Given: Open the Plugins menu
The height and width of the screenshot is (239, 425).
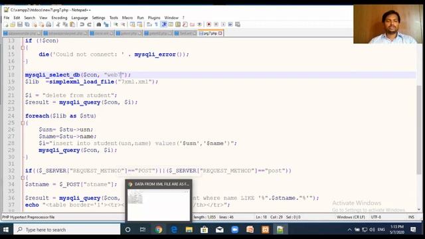Looking at the screenshot, I should point(154,18).
